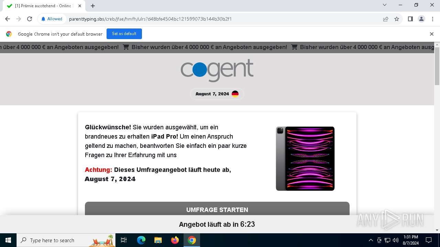Share this page icon
Screen dimensions: 440x247
click(386, 19)
